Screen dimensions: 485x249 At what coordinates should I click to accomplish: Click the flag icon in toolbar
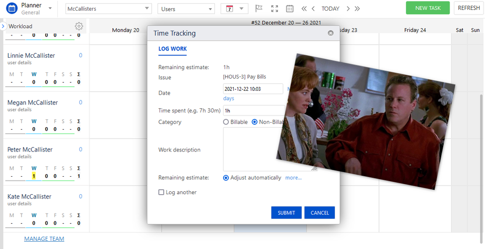[x=259, y=8]
